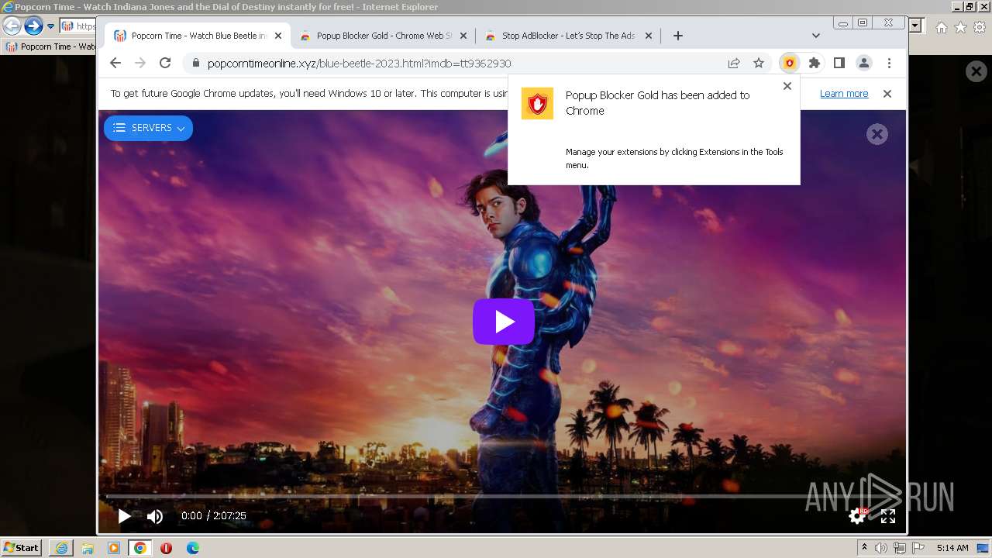Image resolution: width=992 pixels, height=558 pixels.
Task: Enter fullscreen video mode
Action: [888, 516]
